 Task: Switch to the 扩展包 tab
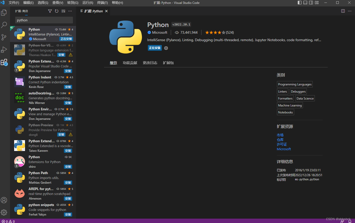(168, 63)
